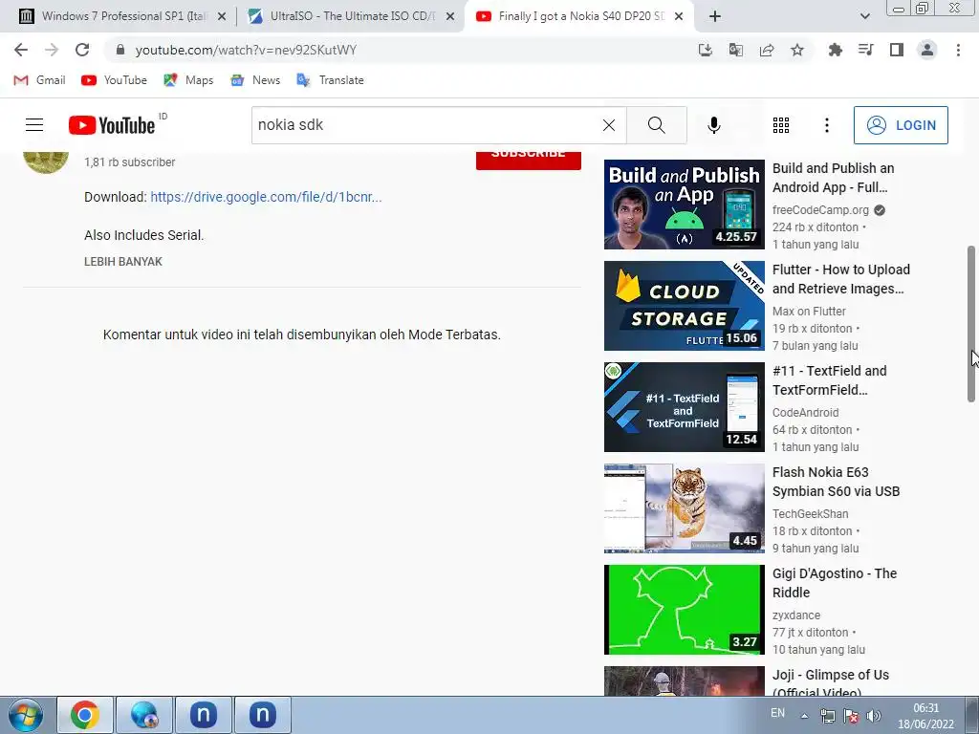Image resolution: width=979 pixels, height=734 pixels.
Task: Open the YouTube apps grid
Action: coord(781,125)
